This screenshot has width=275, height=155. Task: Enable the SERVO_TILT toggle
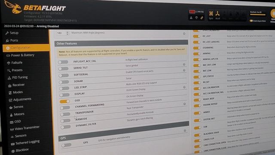pyautogui.click(x=64, y=69)
